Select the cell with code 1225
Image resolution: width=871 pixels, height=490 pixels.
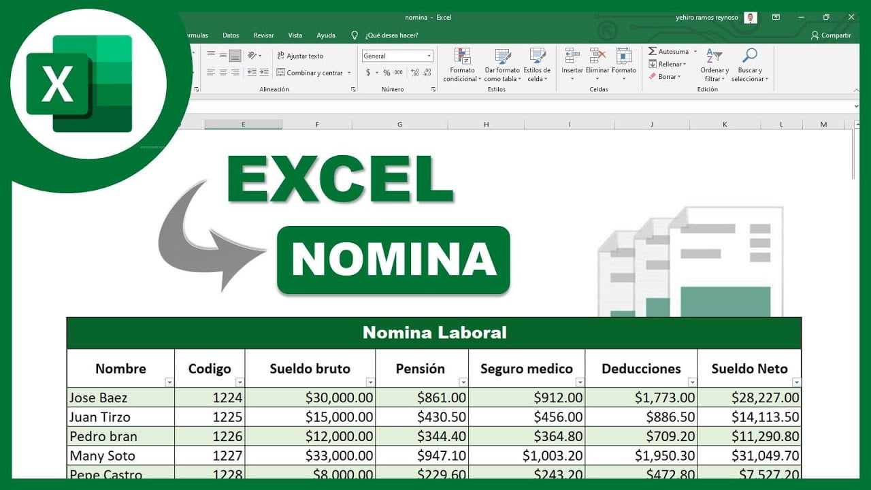210,416
